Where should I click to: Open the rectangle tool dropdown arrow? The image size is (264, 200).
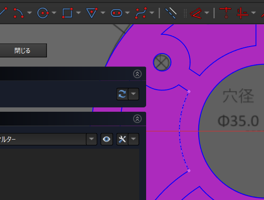click(x=78, y=13)
